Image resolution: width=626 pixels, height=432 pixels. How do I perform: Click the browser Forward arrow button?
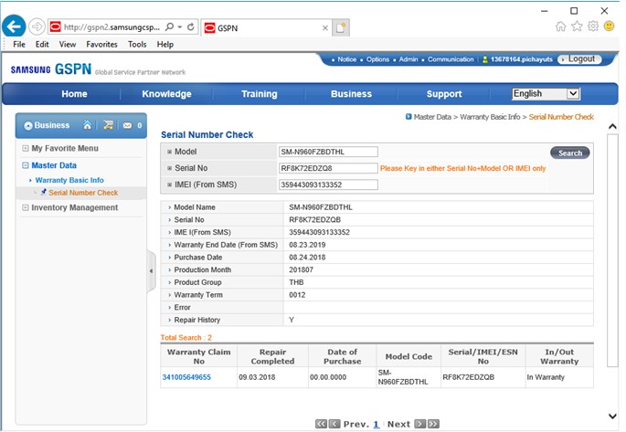pos(37,26)
